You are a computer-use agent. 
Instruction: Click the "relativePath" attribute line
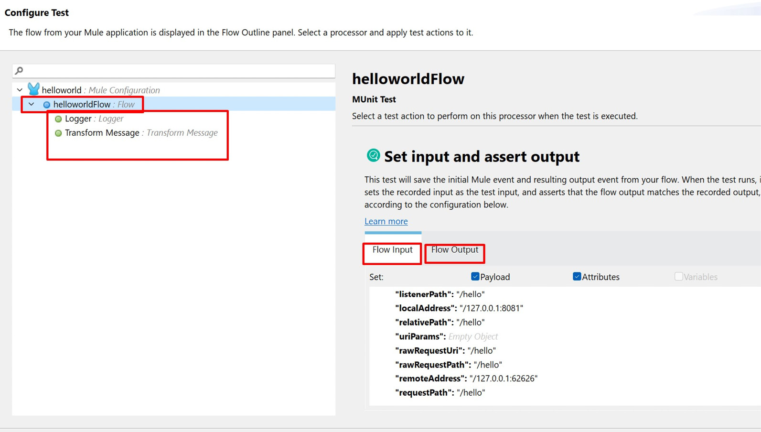click(440, 323)
